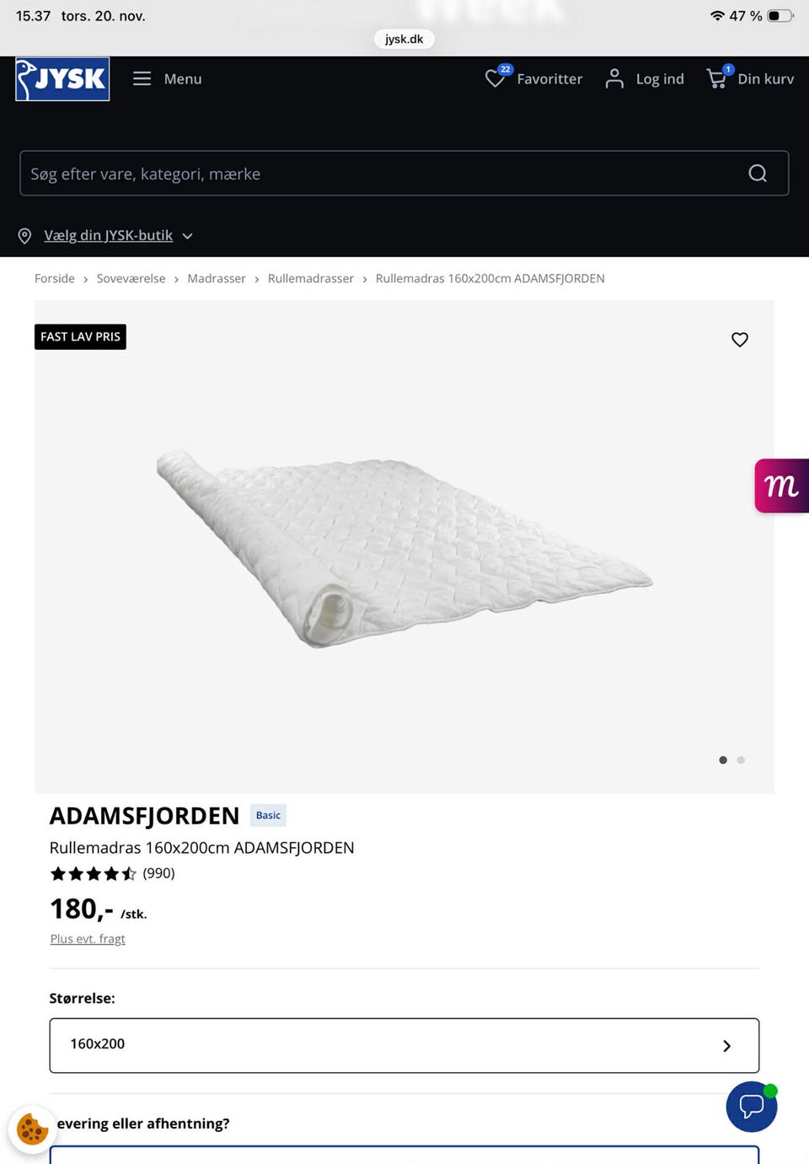The width and height of the screenshot is (809, 1164).
Task: Go to Forside breadcrumb
Action: tap(55, 279)
